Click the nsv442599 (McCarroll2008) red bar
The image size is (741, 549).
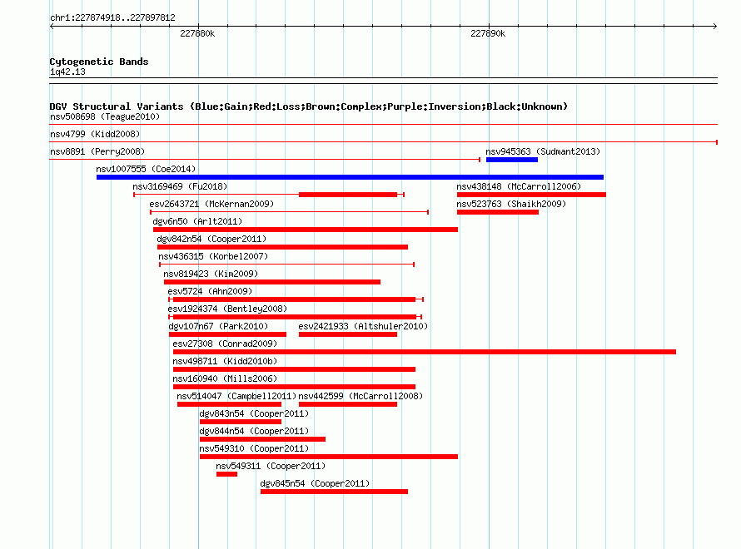[x=348, y=404]
